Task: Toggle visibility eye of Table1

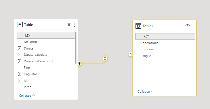Action: 69,25
